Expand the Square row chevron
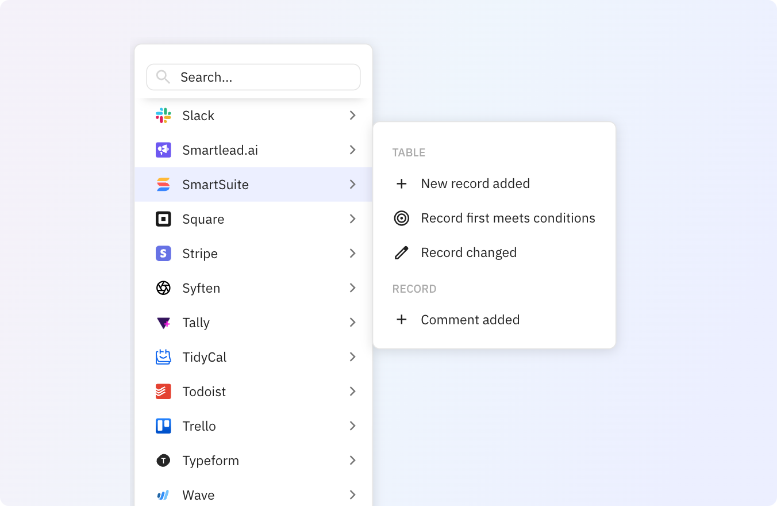 coord(353,219)
